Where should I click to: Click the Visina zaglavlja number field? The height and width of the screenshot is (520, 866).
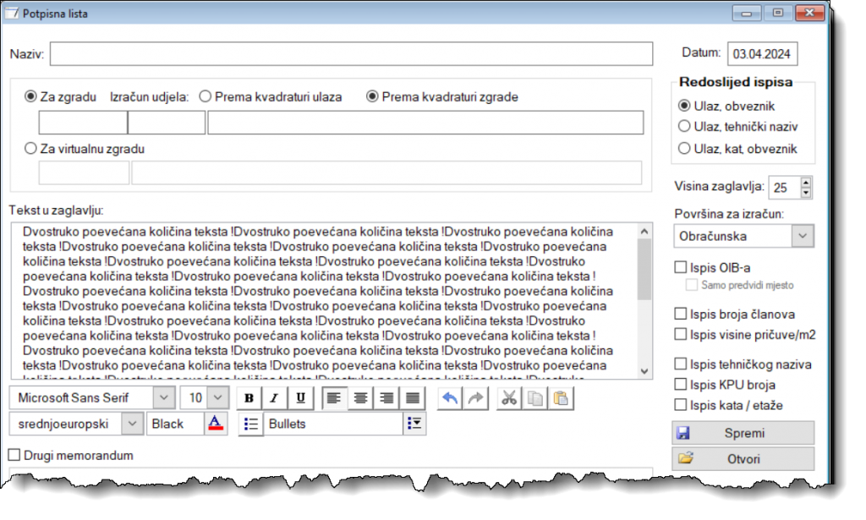coord(784,188)
